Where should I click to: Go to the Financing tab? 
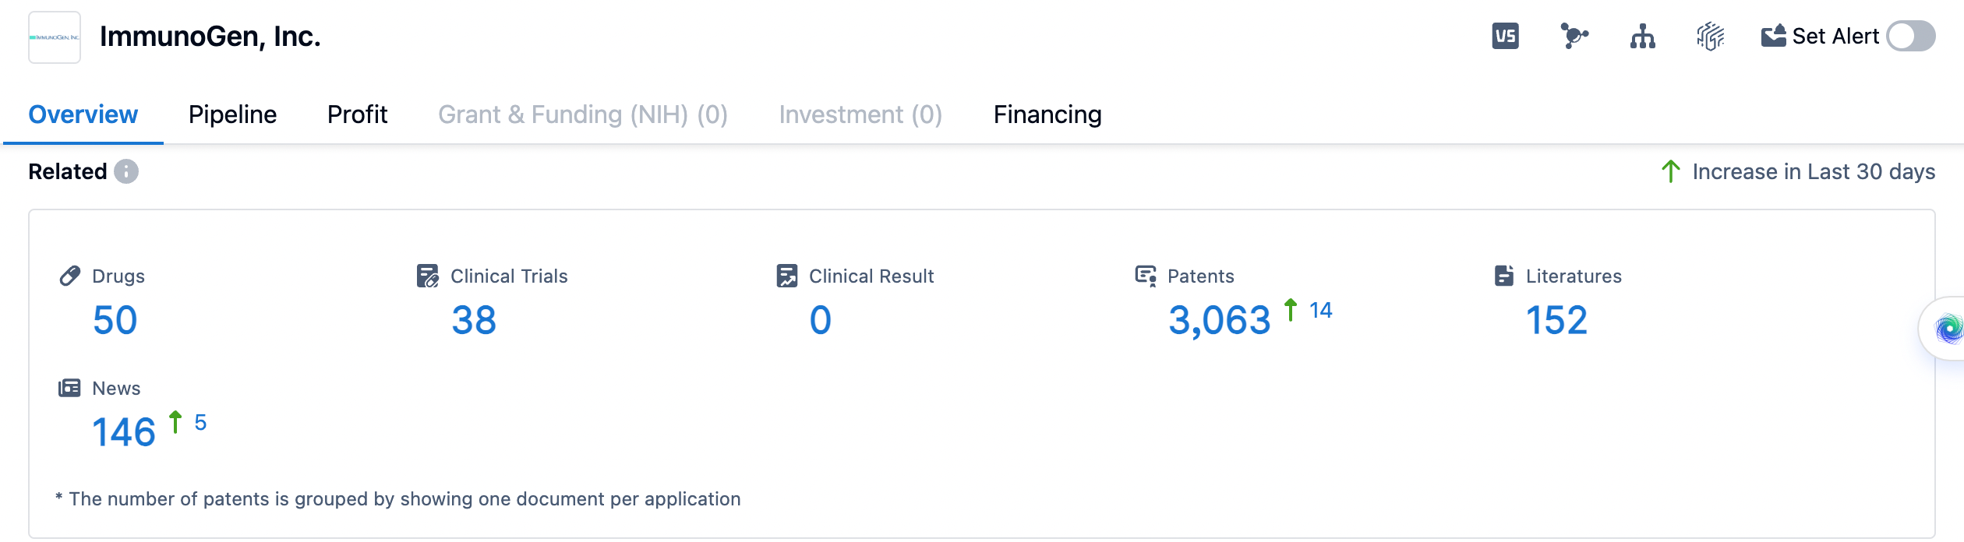(x=1047, y=114)
